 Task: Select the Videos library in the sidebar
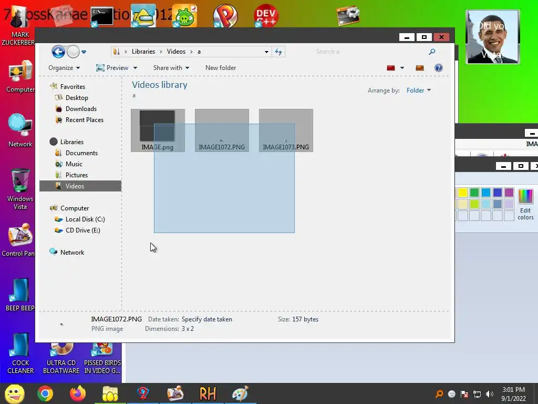(80, 186)
